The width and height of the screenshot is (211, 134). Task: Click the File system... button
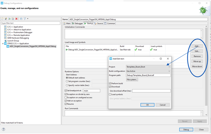click(132, 80)
